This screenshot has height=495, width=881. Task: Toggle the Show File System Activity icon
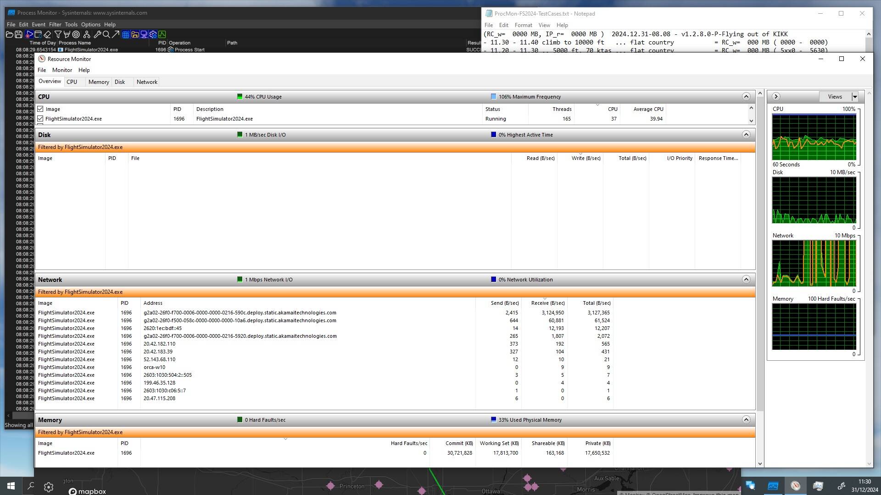pos(134,34)
